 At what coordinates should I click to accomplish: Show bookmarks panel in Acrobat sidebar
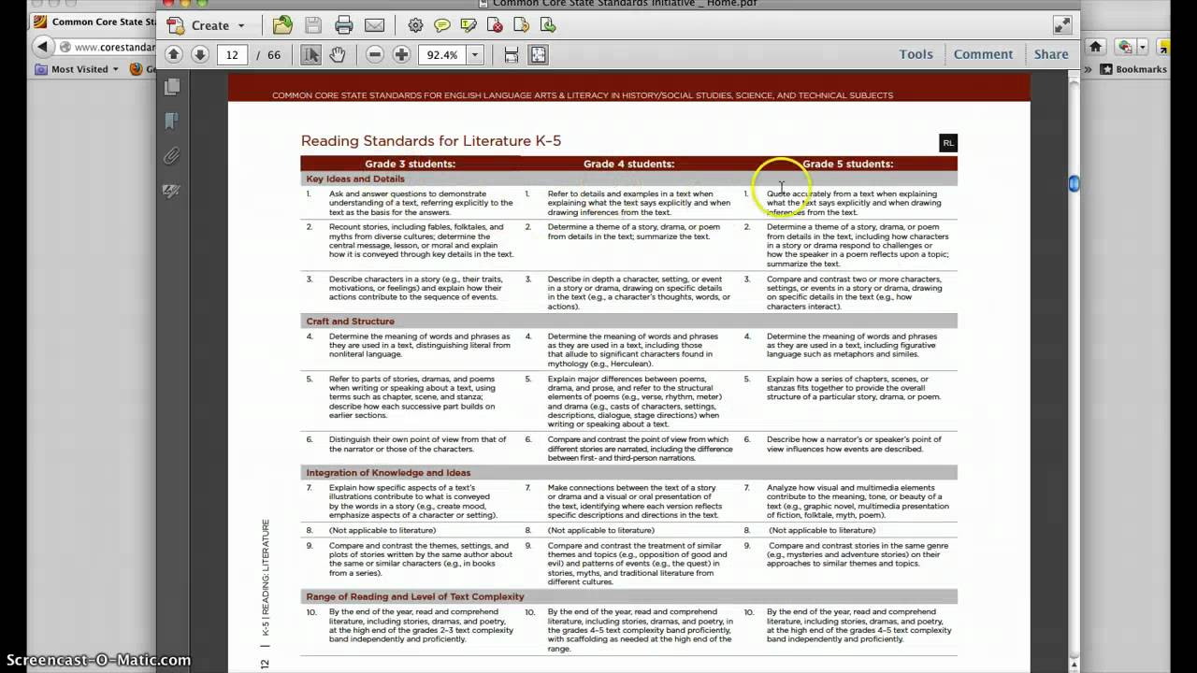click(x=172, y=121)
